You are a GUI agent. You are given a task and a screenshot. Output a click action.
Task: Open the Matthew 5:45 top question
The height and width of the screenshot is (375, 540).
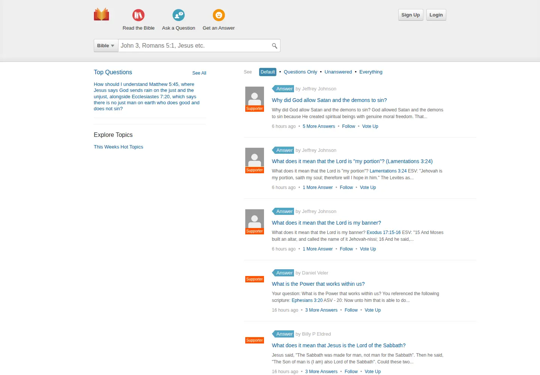pos(147,96)
